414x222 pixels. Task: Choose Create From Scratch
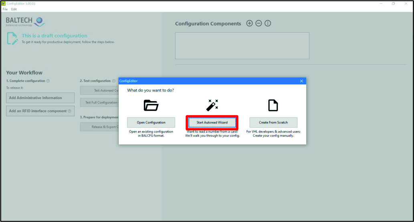tap(273, 122)
